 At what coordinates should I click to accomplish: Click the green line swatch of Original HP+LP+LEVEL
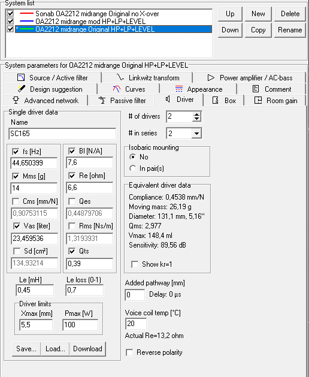point(26,29)
